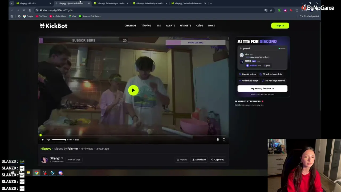Open the tab search dropdown in Chrome
This screenshot has width=341, height=192.
tap(12, 3)
